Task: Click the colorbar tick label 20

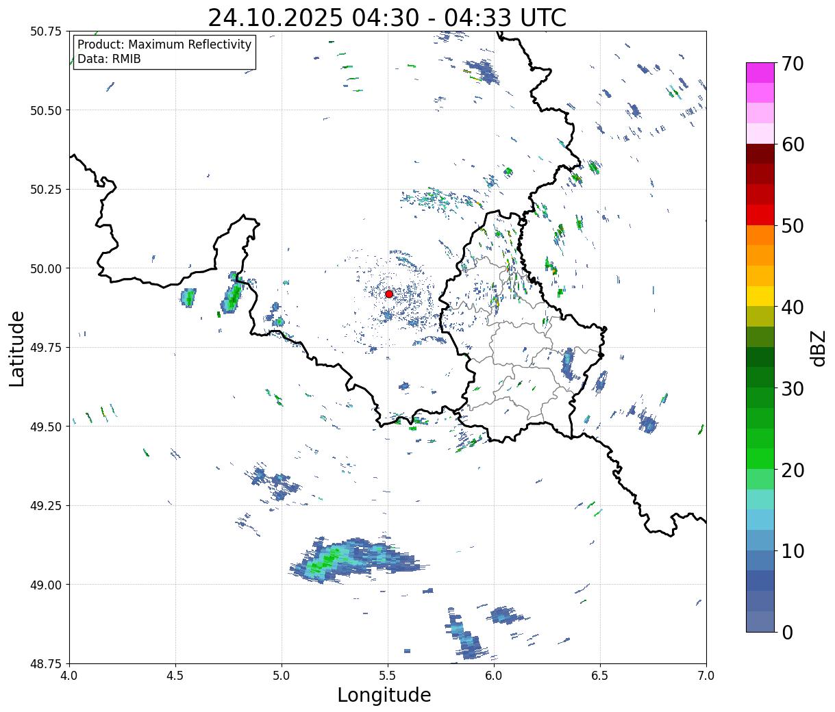Action: pyautogui.click(x=792, y=470)
